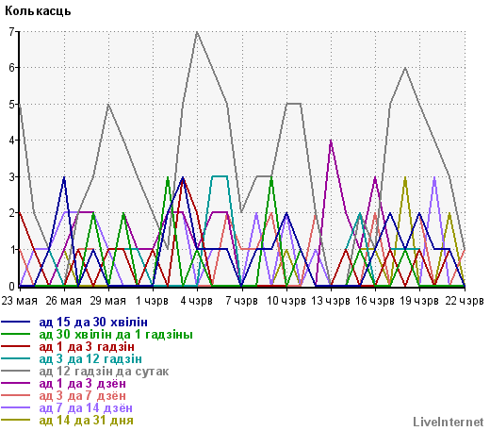The width and height of the screenshot is (490, 431).
Task: Click x-axis date '7 чэрв'
Action: 241,301
